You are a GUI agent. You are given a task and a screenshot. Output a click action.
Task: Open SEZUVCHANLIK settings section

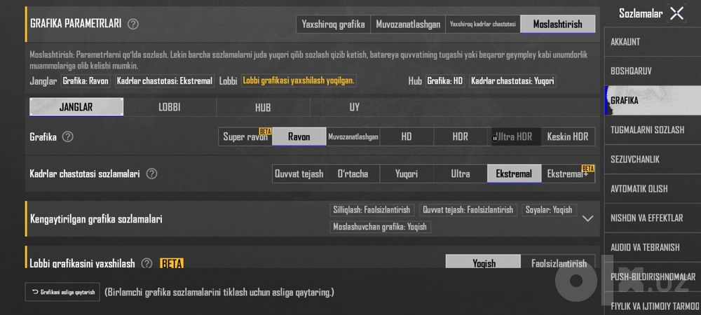coord(652,160)
